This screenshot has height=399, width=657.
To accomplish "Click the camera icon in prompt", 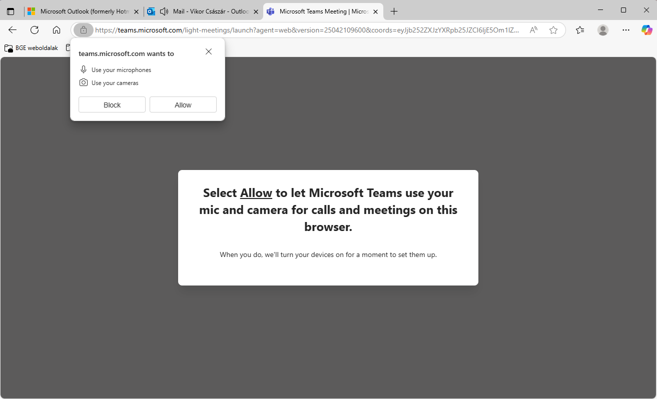I will click(84, 82).
